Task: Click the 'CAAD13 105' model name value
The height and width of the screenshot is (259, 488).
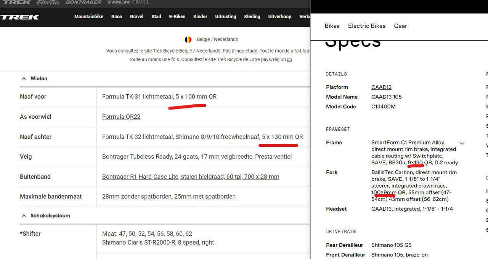Action: (x=387, y=97)
